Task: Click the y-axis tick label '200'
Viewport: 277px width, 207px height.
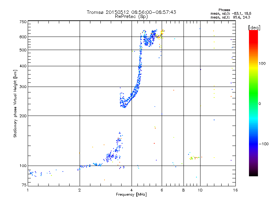Action: [23, 116]
